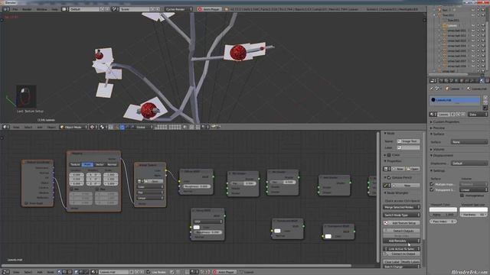
Task: Toggle From Dupli in Texture Coordinate node
Action: (x=26, y=203)
